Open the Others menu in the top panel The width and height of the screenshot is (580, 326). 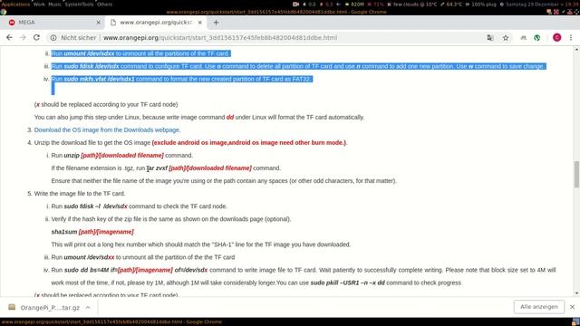105,4
